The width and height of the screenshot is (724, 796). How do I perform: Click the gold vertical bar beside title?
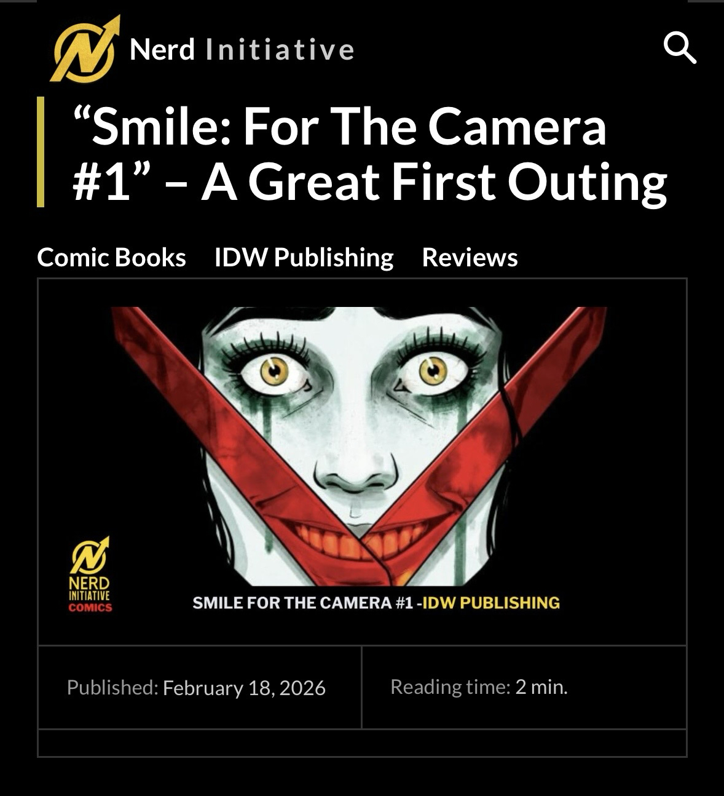(41, 152)
